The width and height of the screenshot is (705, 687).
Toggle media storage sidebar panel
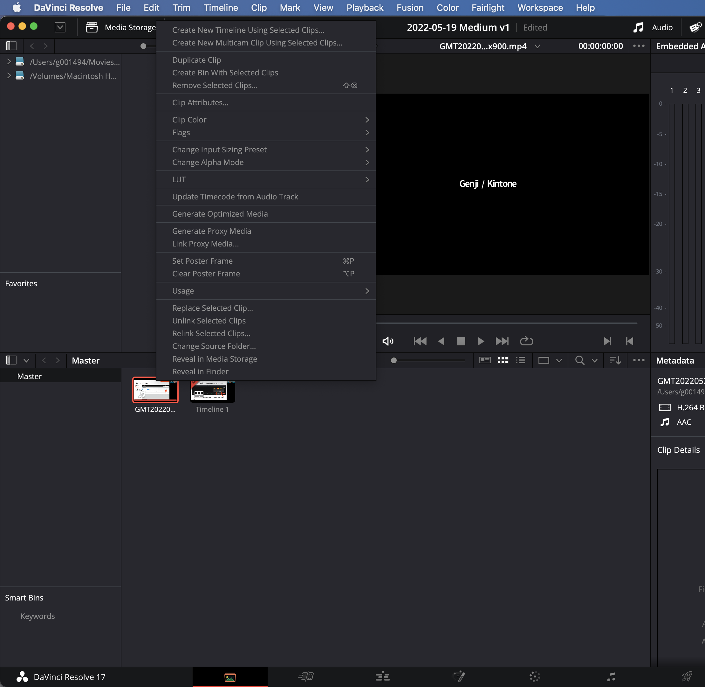tap(11, 46)
